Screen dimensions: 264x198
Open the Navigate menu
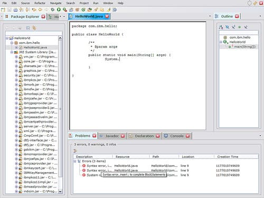point(56,3)
